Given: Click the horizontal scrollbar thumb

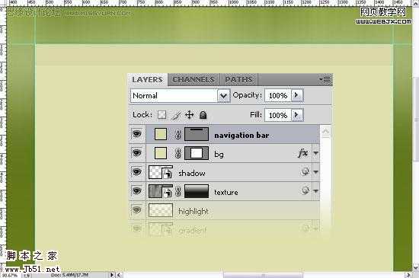Looking at the screenshot, I should [x=263, y=275].
